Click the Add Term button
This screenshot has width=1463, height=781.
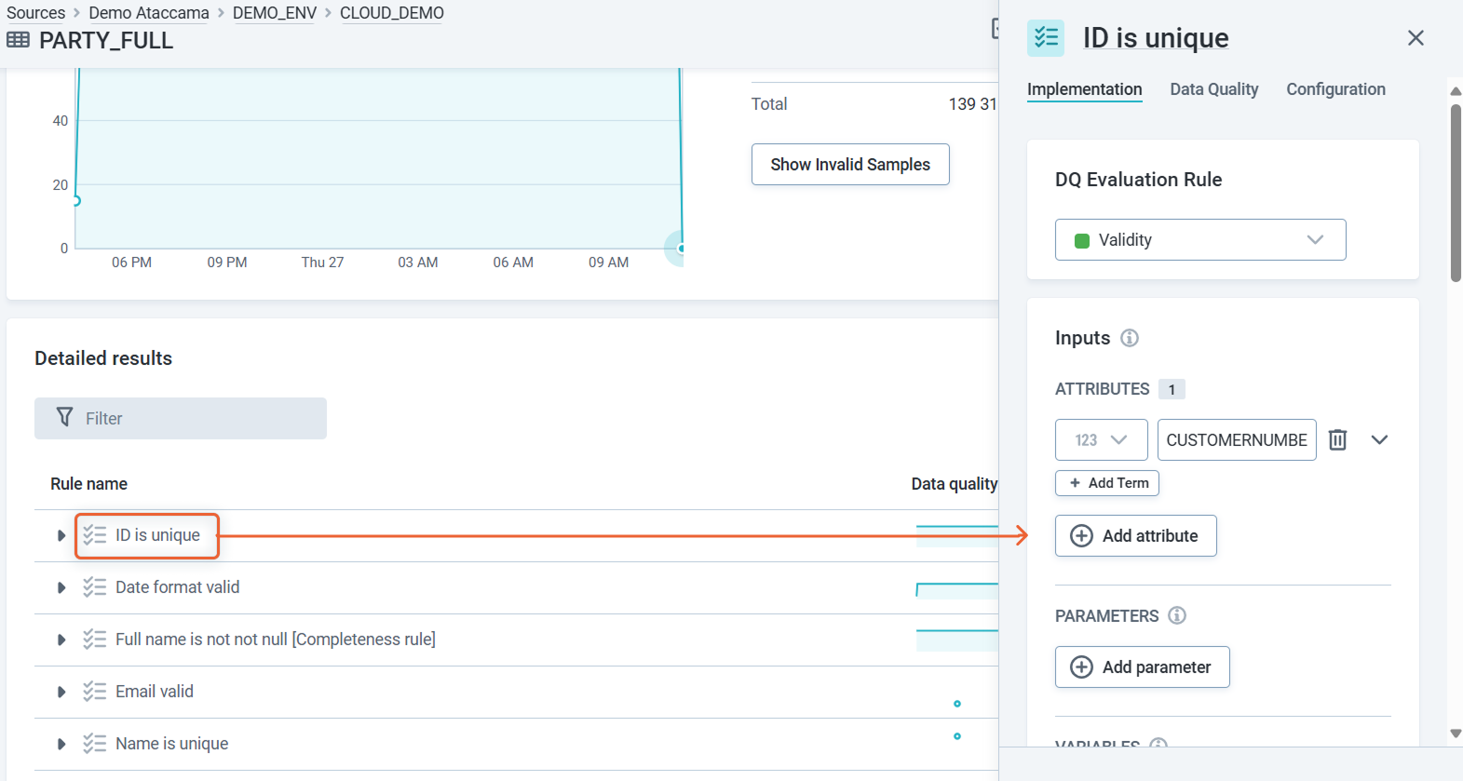coord(1106,483)
